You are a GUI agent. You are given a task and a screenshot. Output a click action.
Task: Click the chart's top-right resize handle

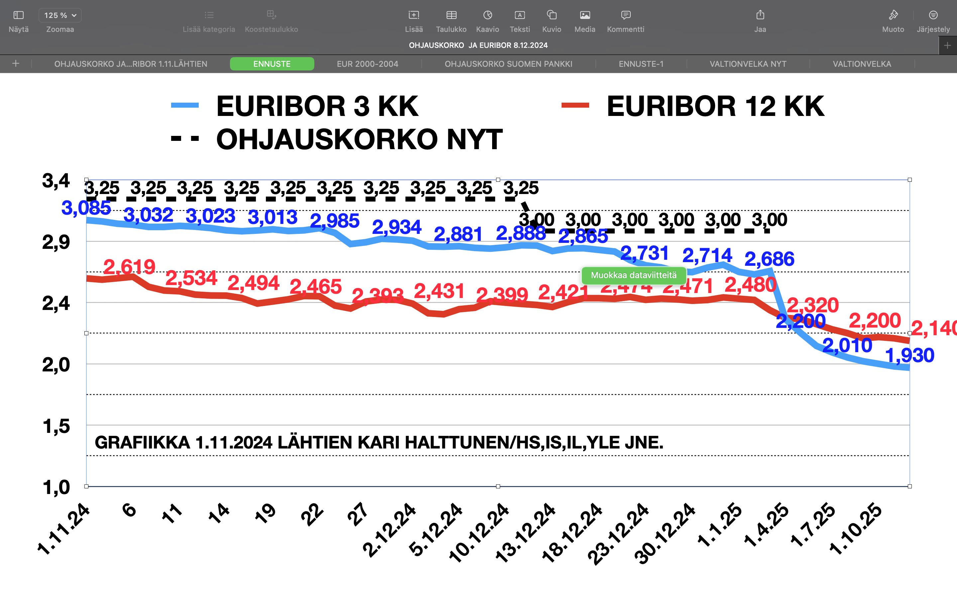point(909,180)
